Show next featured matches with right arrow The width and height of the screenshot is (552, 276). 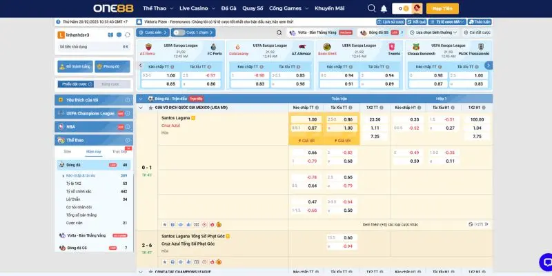coord(489,66)
